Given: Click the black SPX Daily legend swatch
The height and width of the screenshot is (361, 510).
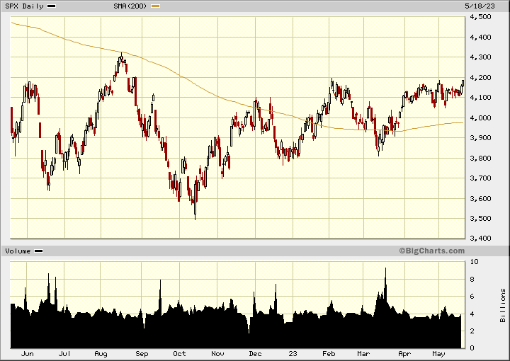Looking at the screenshot, I should [x=52, y=6].
